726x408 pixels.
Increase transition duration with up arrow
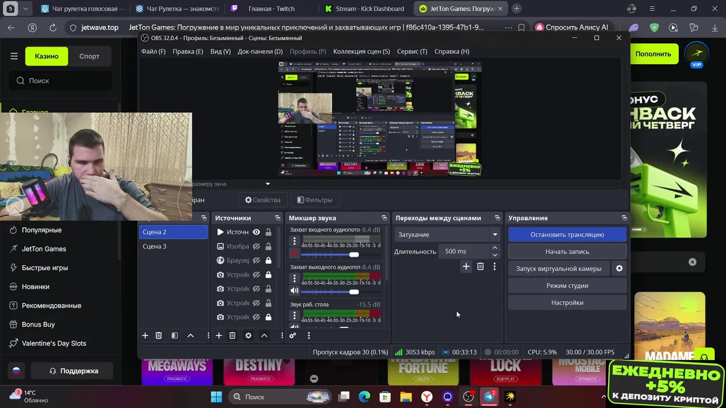pos(495,248)
